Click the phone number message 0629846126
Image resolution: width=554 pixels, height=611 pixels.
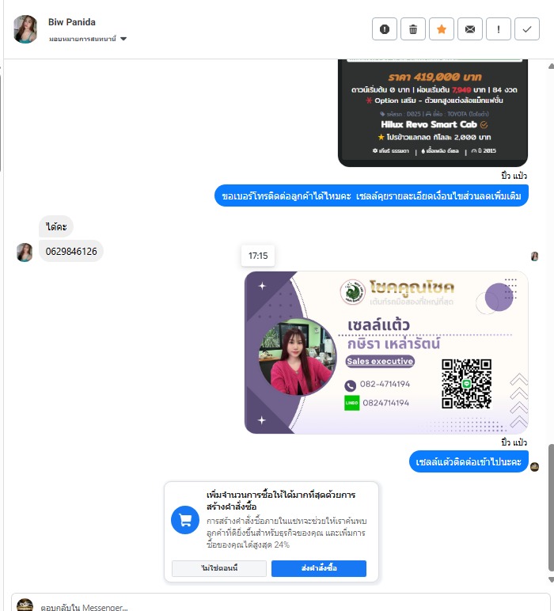[x=71, y=252]
